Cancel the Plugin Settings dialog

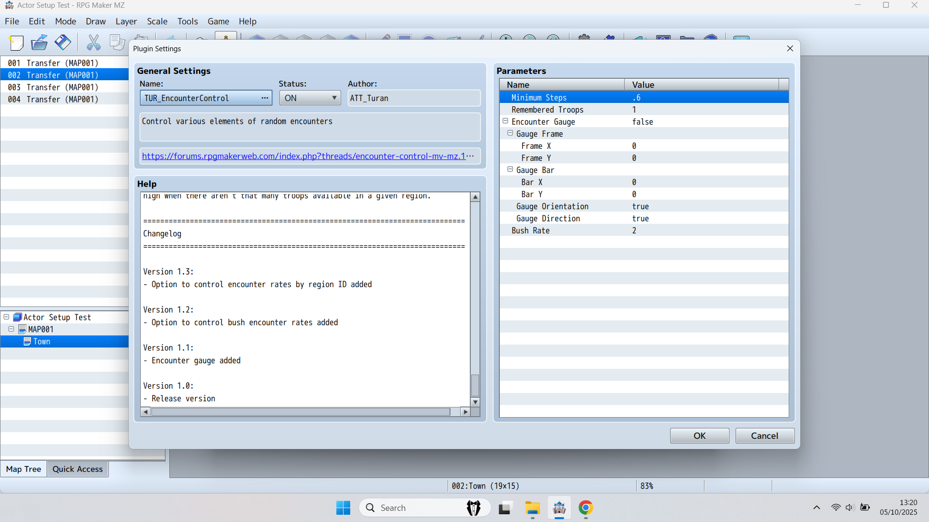click(764, 435)
